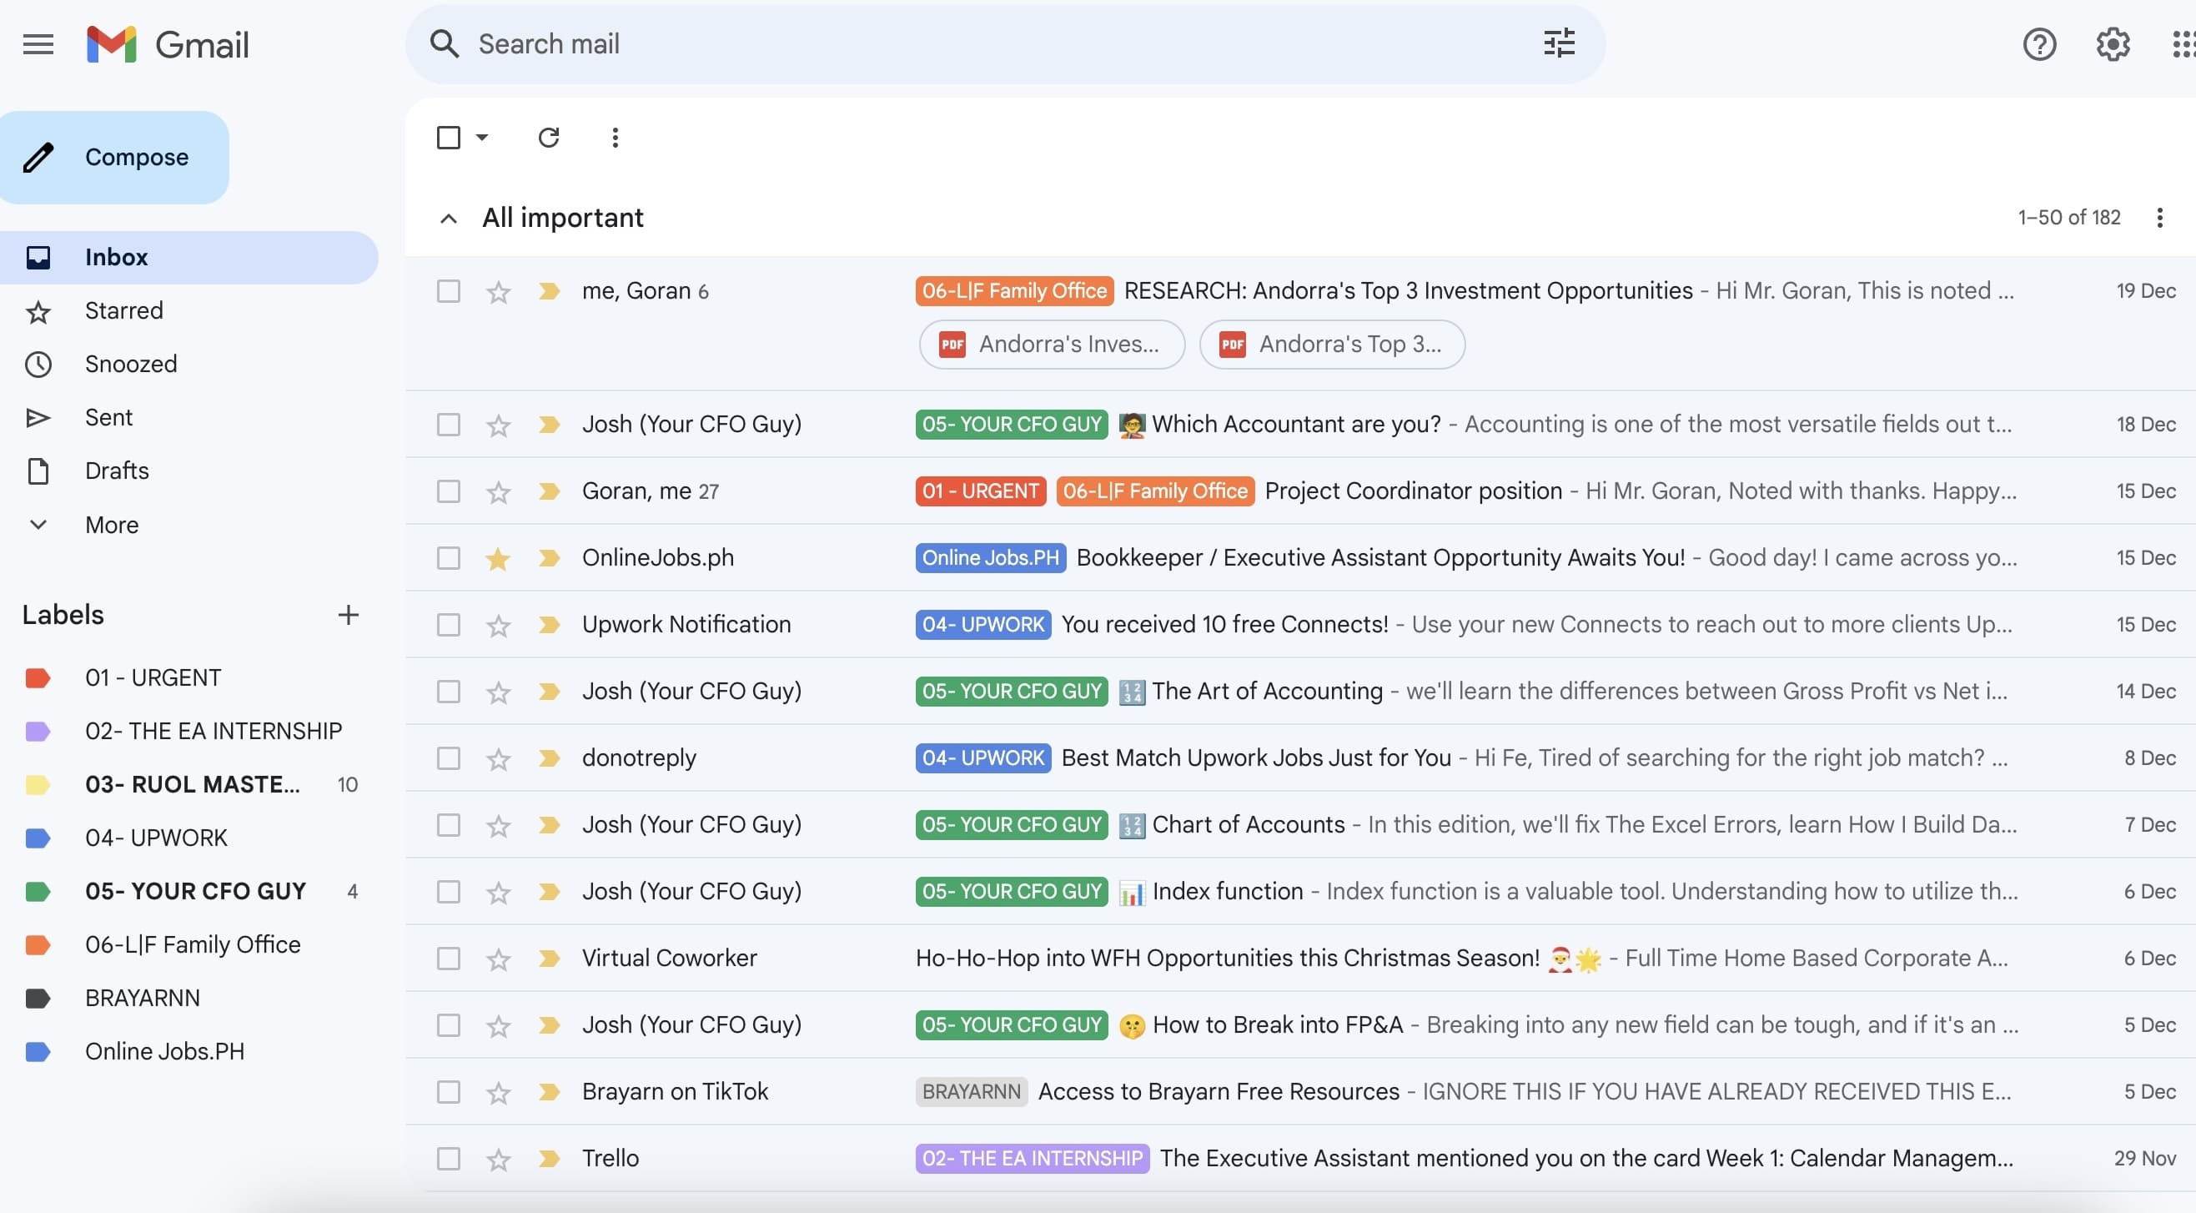Refresh the mail list

(x=548, y=138)
